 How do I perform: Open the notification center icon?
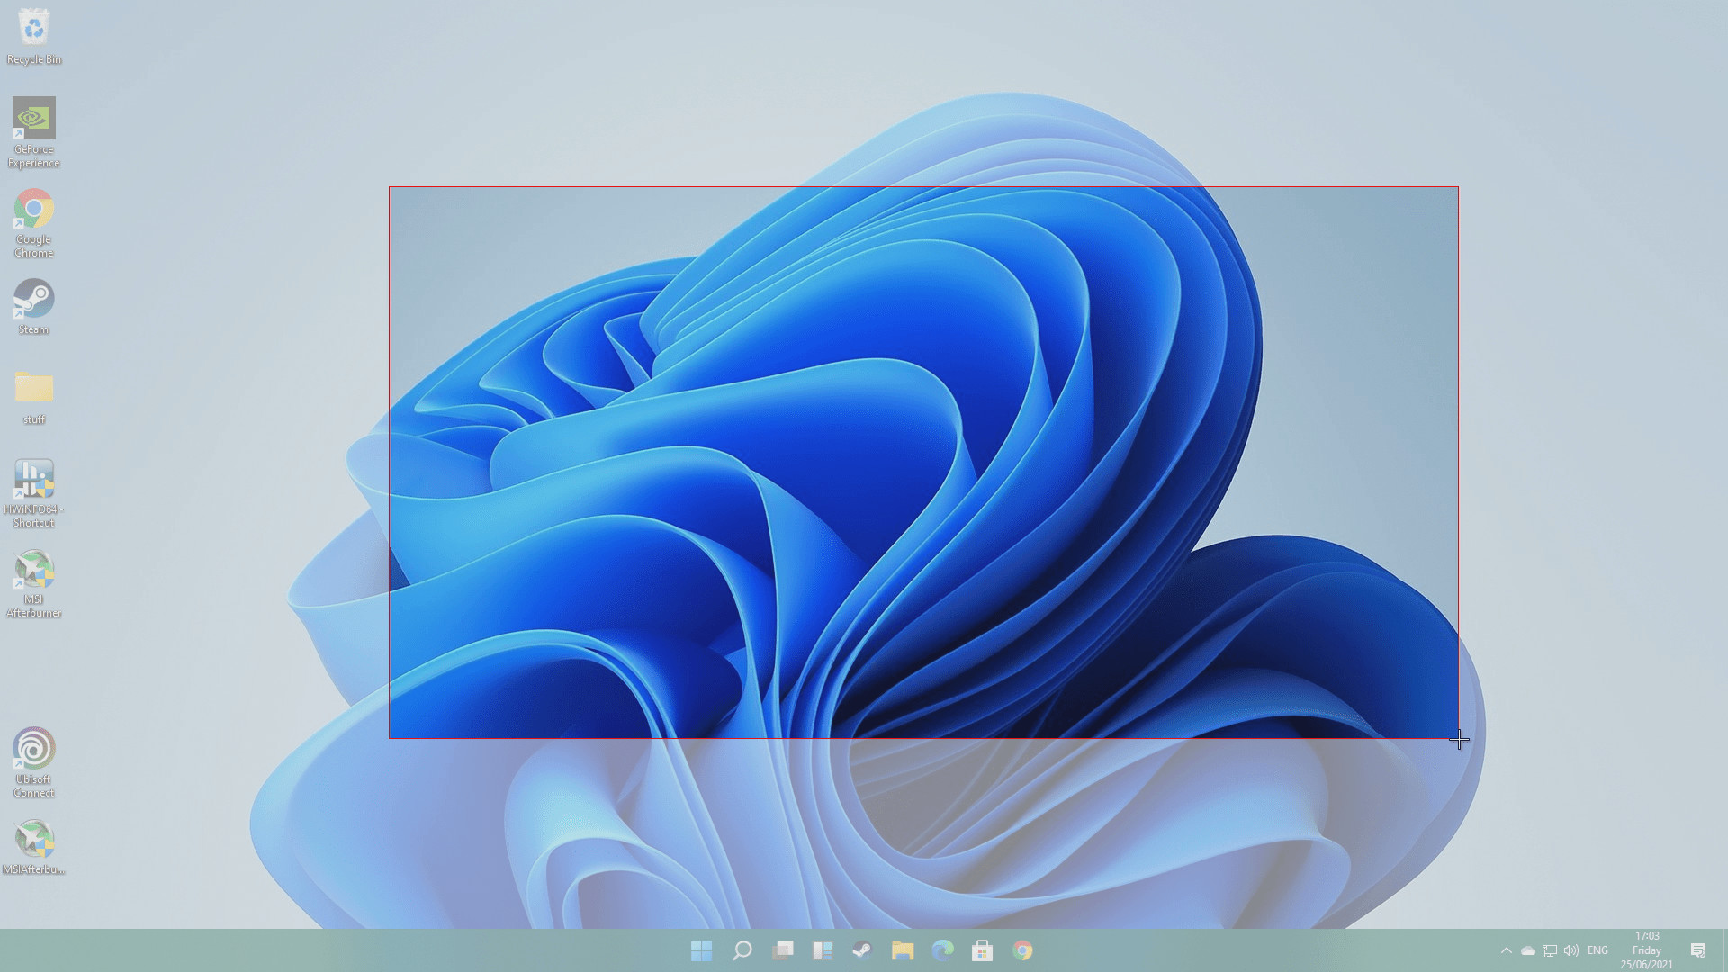click(1698, 950)
